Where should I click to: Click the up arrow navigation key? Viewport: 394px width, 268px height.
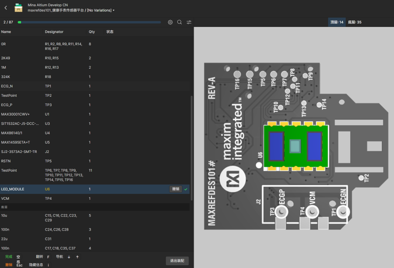point(77,257)
